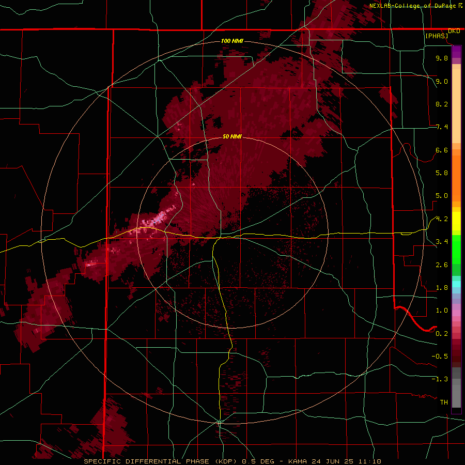Screen dimensions: 465x465
Task: Click the 6.6 legend value
Action: tap(442, 150)
